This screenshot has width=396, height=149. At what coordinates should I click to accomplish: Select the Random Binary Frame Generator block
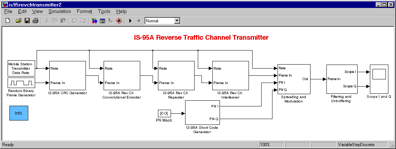(21, 83)
